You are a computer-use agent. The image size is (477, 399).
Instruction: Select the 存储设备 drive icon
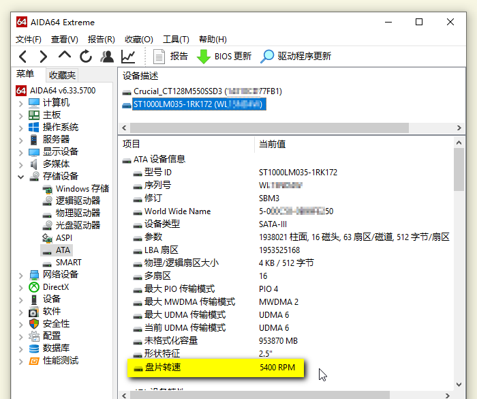click(x=34, y=176)
